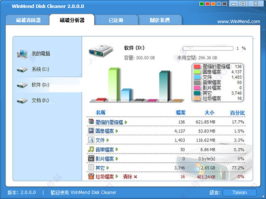Click the gray 音樂檔案 legend swatch
Viewport: 266px width, 199px height.
197,83
